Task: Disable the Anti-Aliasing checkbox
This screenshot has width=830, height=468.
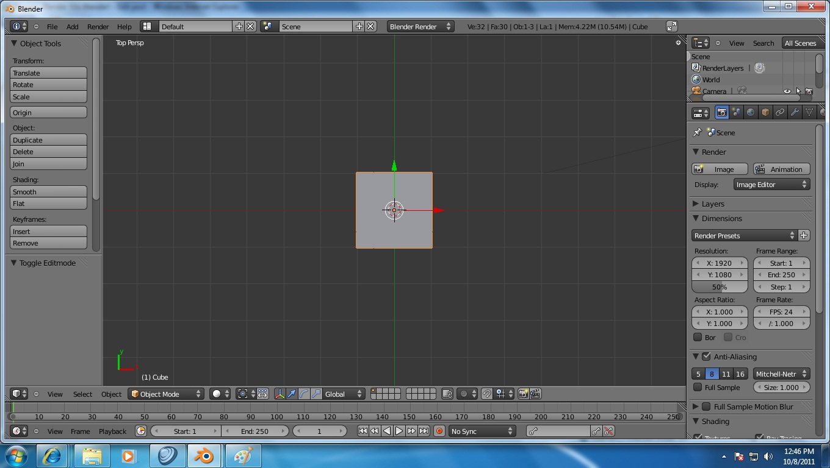Action: click(707, 356)
